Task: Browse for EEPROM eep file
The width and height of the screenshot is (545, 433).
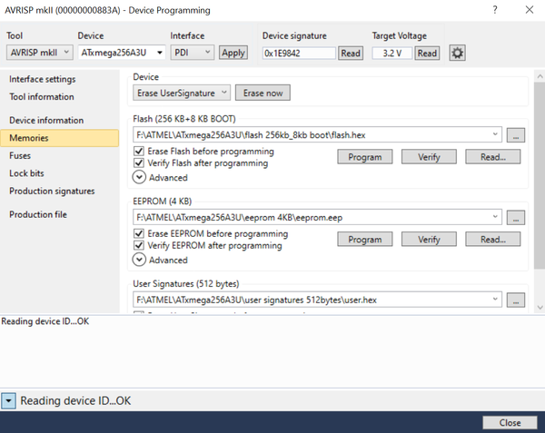Action: [x=515, y=218]
